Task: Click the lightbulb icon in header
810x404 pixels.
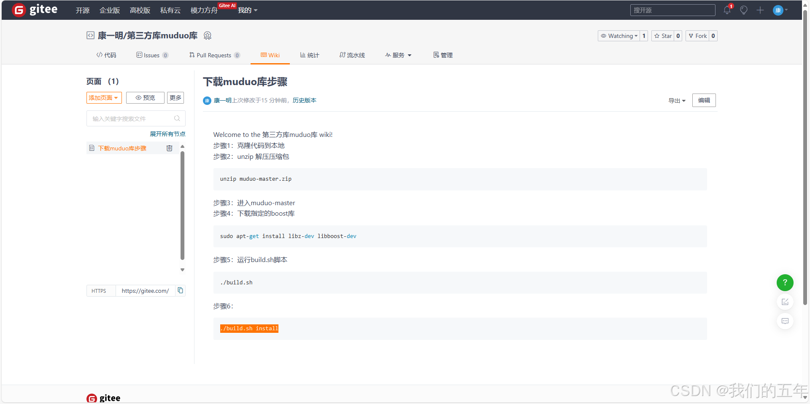Action: [x=743, y=10]
